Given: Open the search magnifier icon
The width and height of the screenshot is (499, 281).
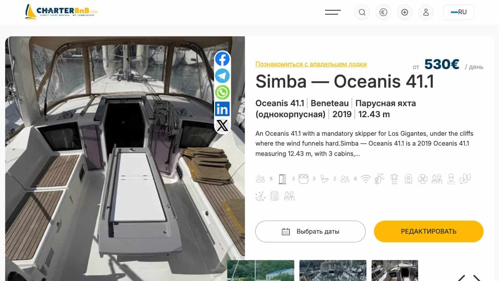Looking at the screenshot, I should [x=362, y=12].
